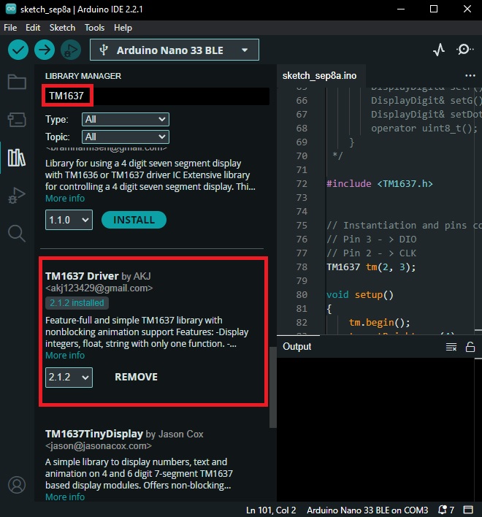The image size is (482, 517).
Task: Open the Arduino Nano 33 BLE board dropdown
Action: (x=175, y=50)
